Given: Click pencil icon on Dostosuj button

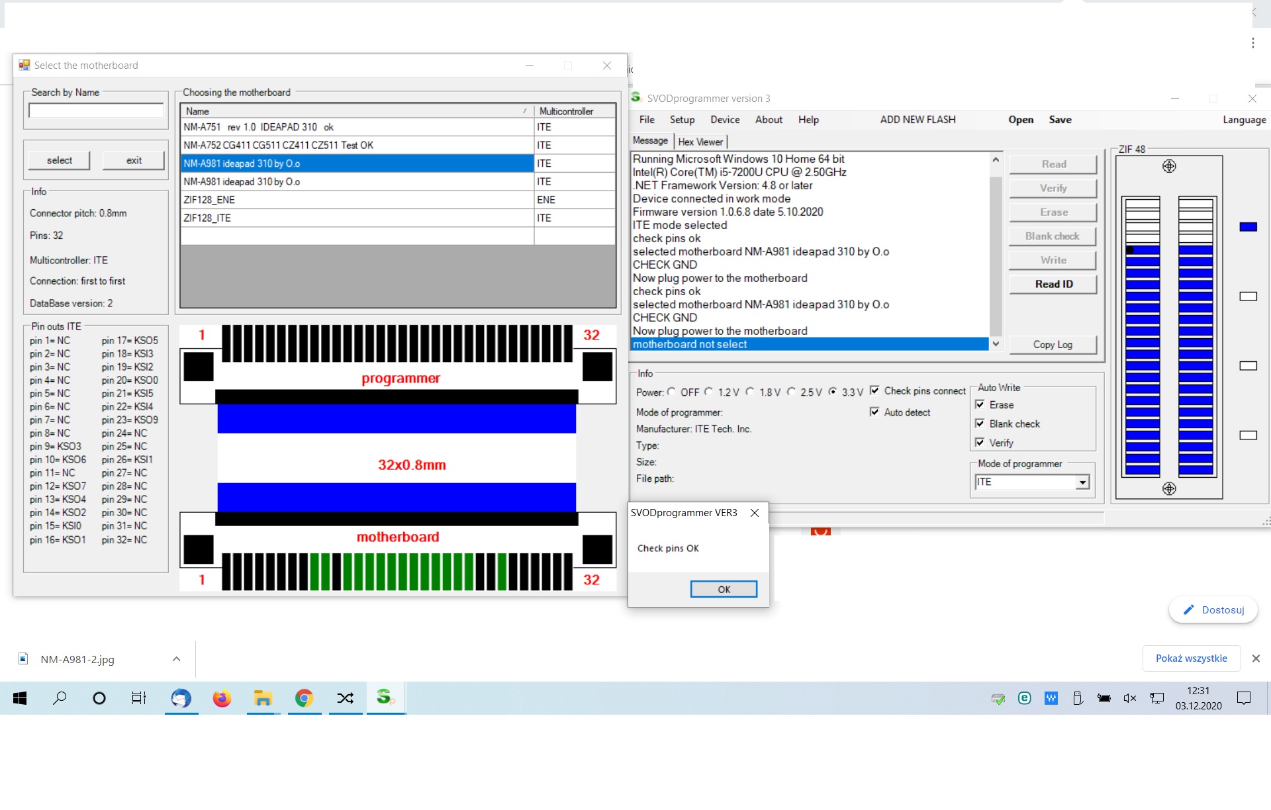Looking at the screenshot, I should [1189, 609].
